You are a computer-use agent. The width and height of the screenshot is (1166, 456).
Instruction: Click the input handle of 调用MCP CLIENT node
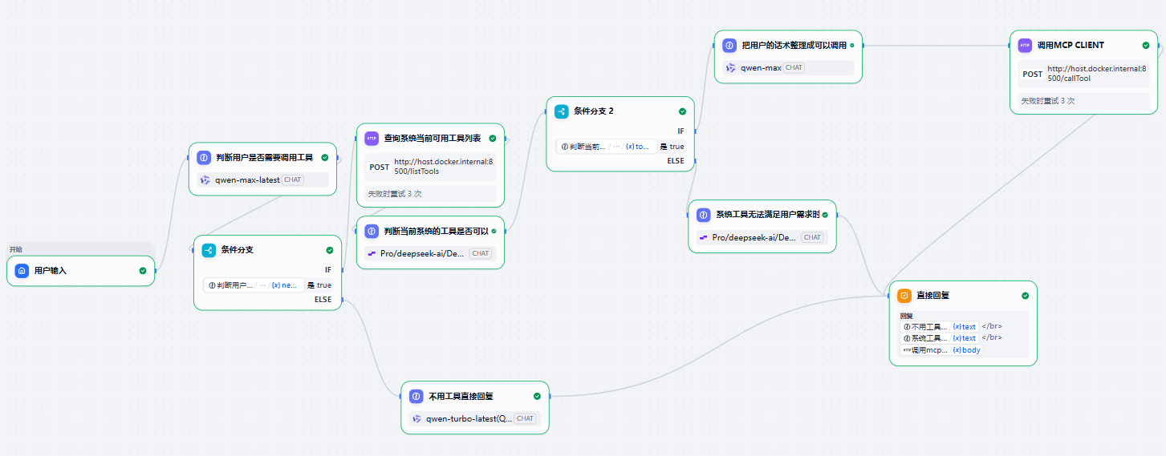coord(1010,46)
